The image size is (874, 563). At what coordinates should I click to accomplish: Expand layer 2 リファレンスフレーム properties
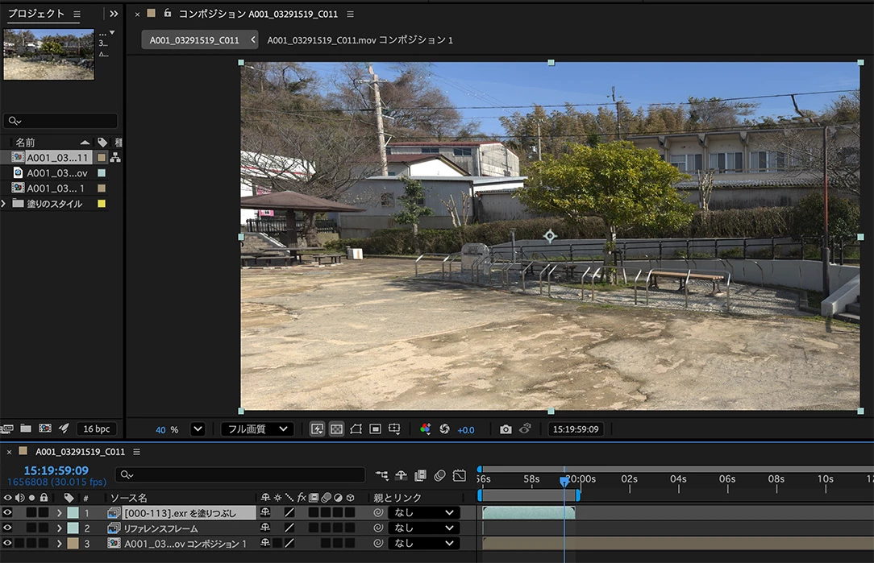click(x=59, y=528)
